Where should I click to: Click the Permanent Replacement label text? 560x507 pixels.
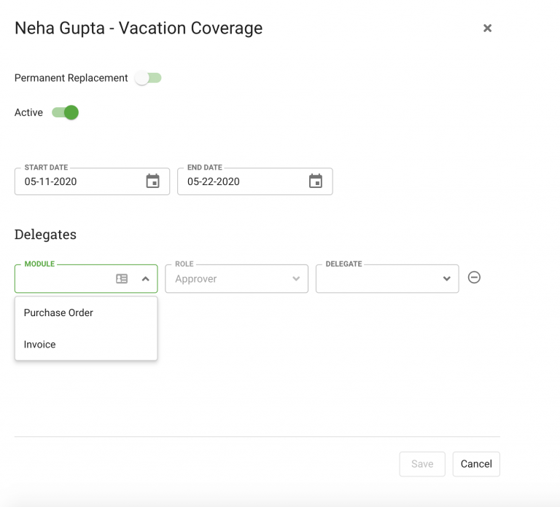click(71, 78)
